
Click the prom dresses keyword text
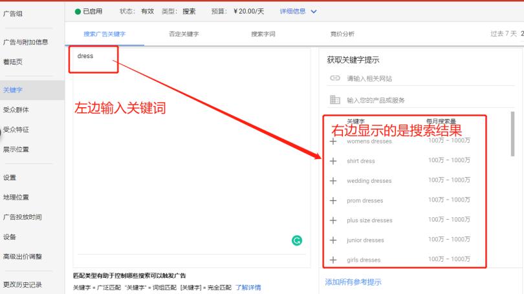[x=365, y=200]
